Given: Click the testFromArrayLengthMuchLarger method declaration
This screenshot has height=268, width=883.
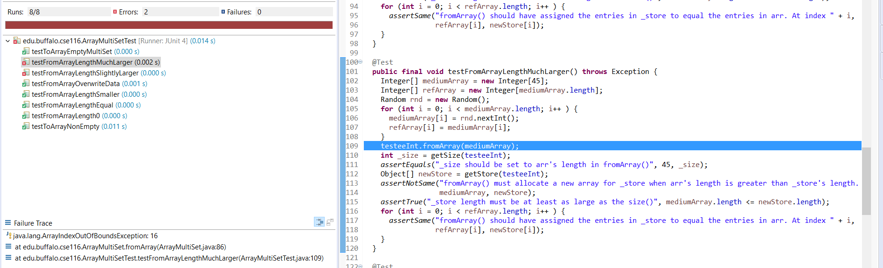Looking at the screenshot, I should (515, 72).
